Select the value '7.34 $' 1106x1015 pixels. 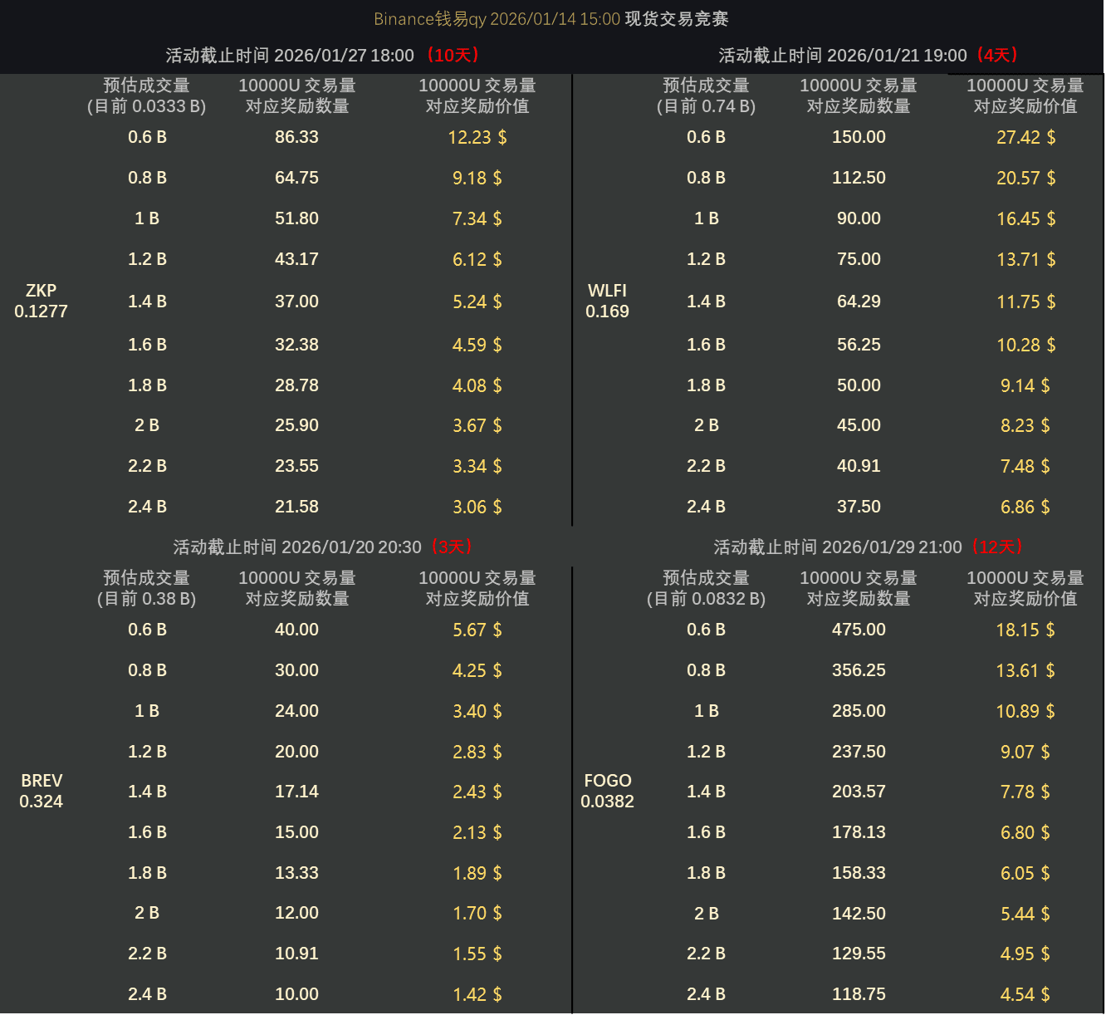coord(477,219)
